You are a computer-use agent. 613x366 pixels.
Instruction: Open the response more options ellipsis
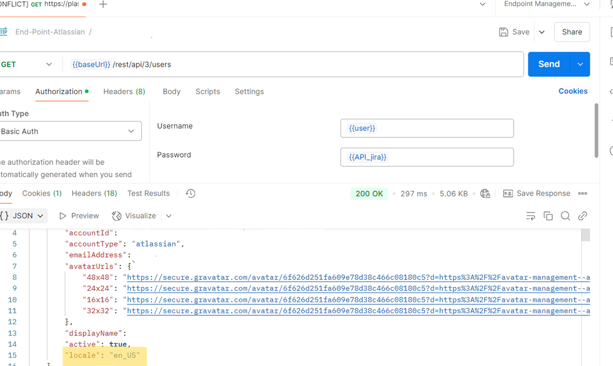tap(582, 193)
